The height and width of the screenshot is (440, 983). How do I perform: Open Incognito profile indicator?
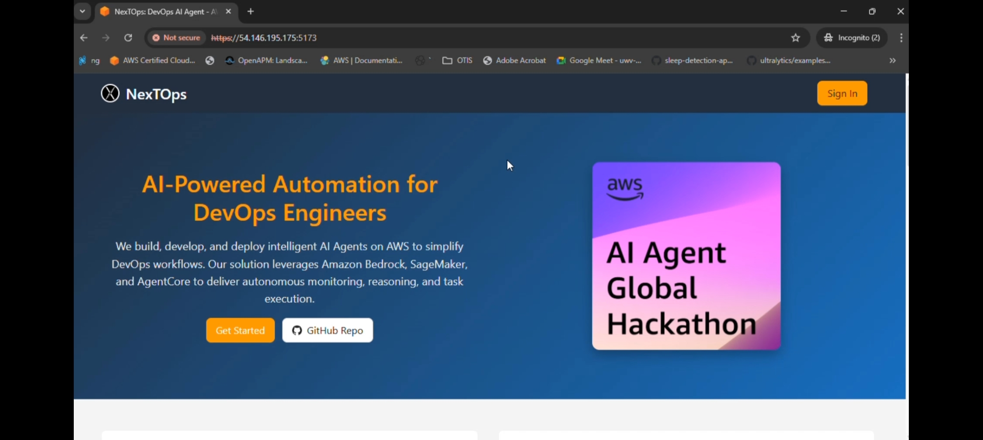coord(852,38)
